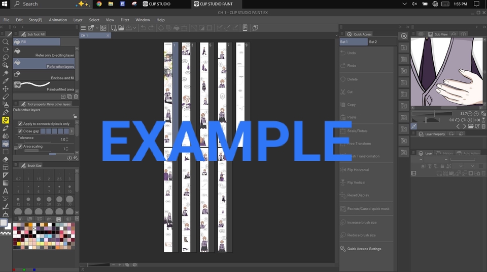Select the Eyedropper tool
This screenshot has width=487, height=272.
click(6, 81)
